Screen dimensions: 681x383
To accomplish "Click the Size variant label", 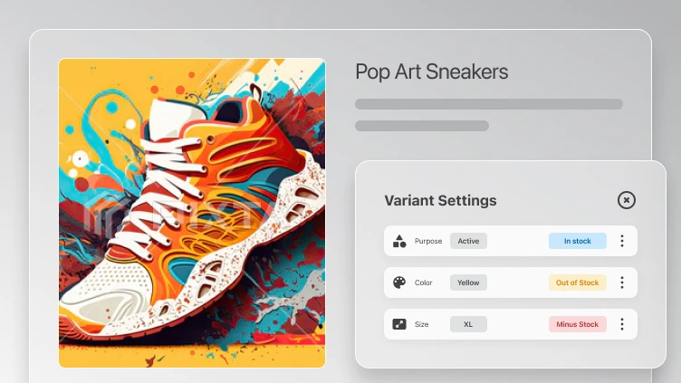I will click(421, 324).
